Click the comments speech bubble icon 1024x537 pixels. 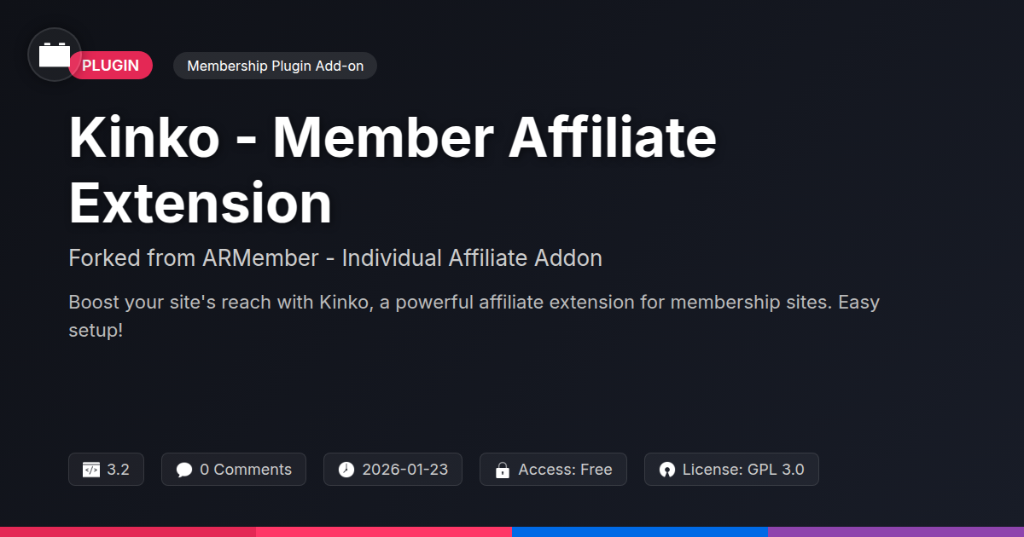pos(184,470)
